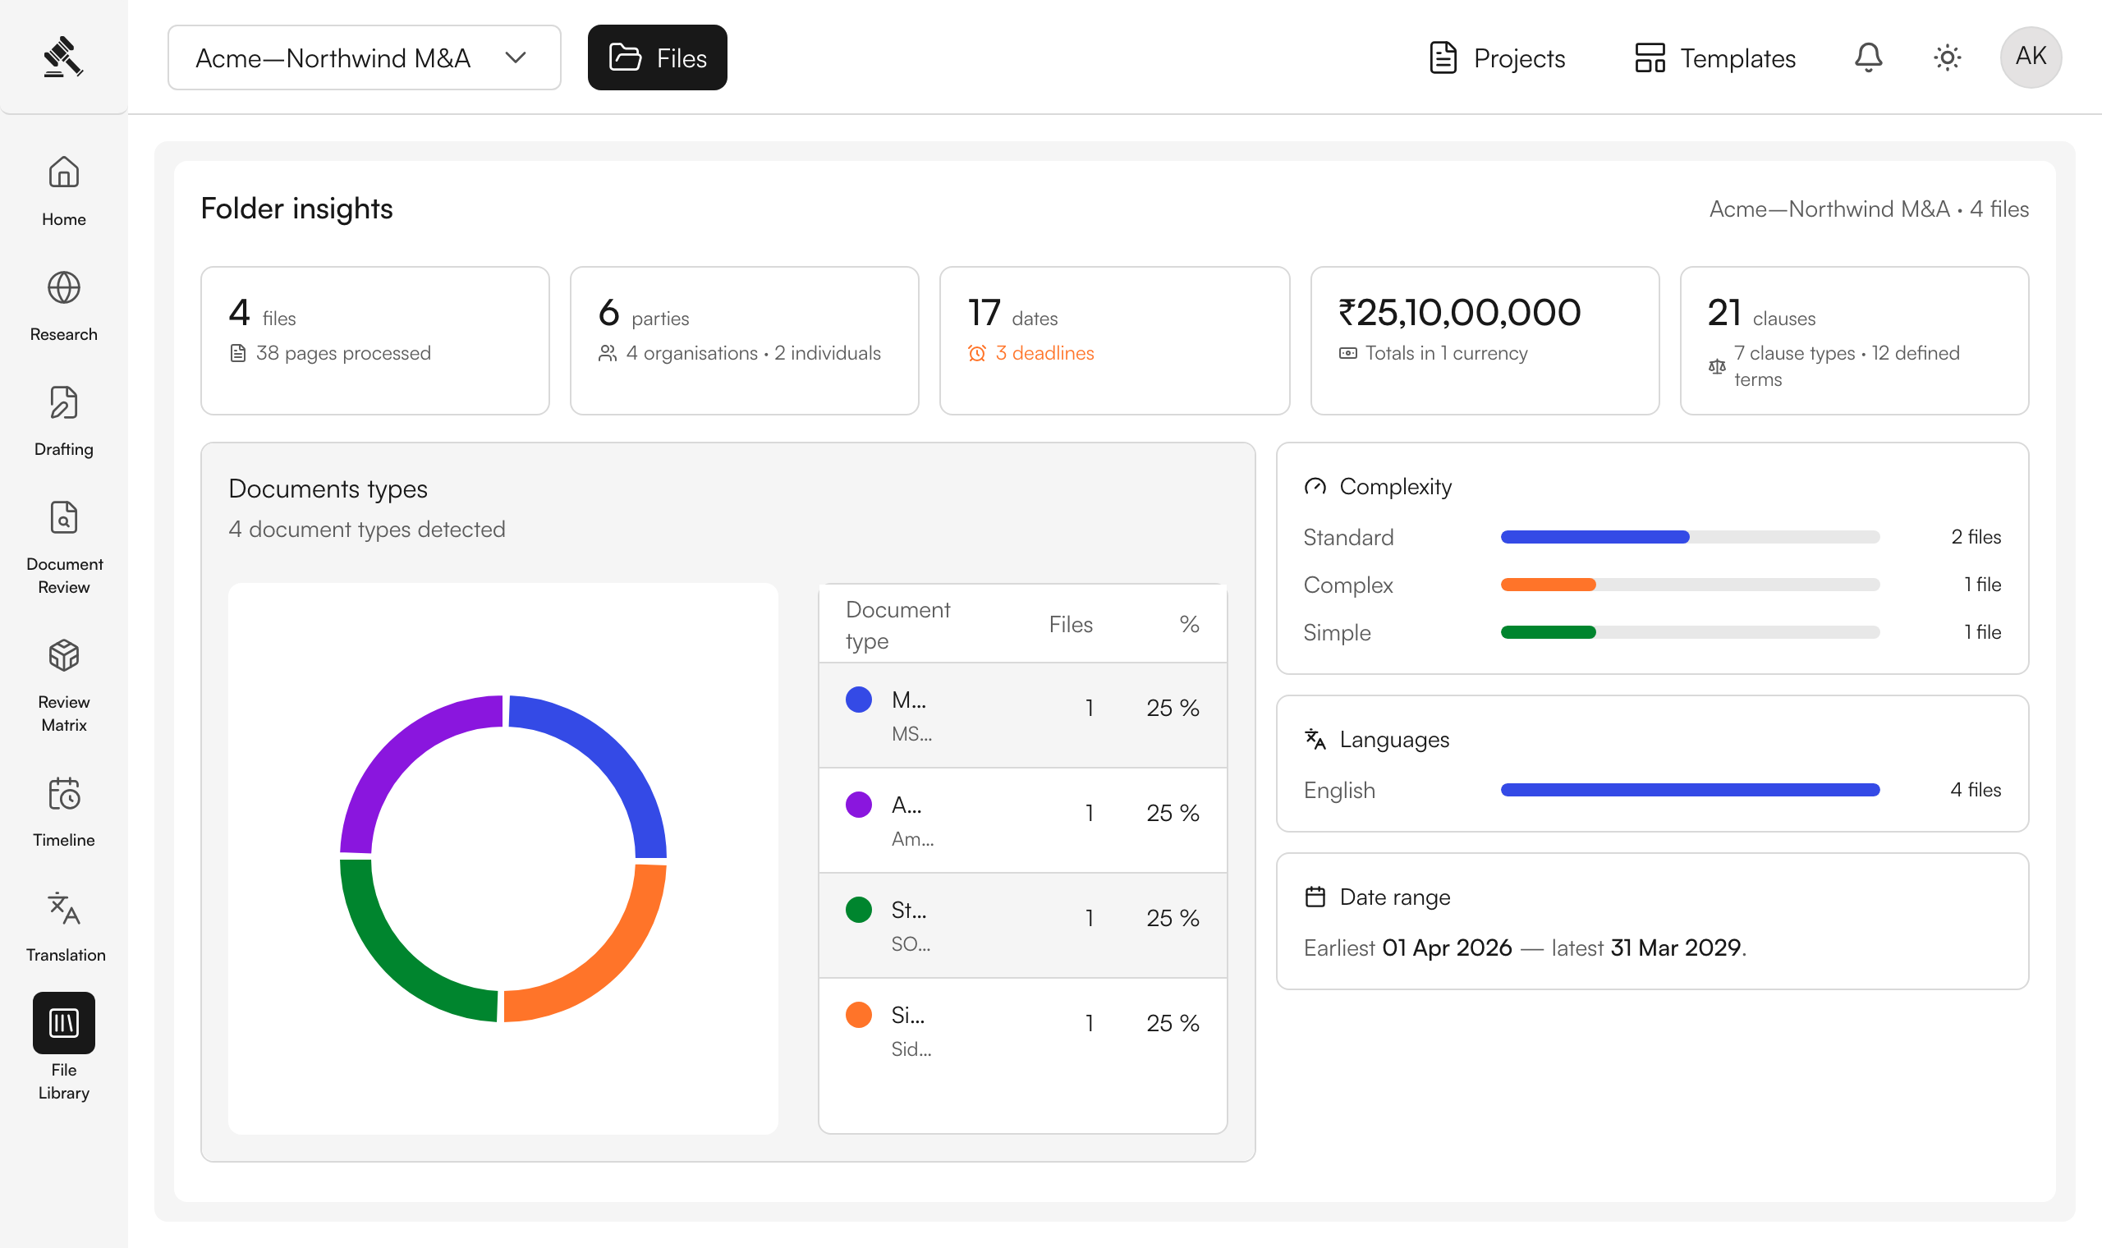Click the gavel app logo

(63, 57)
